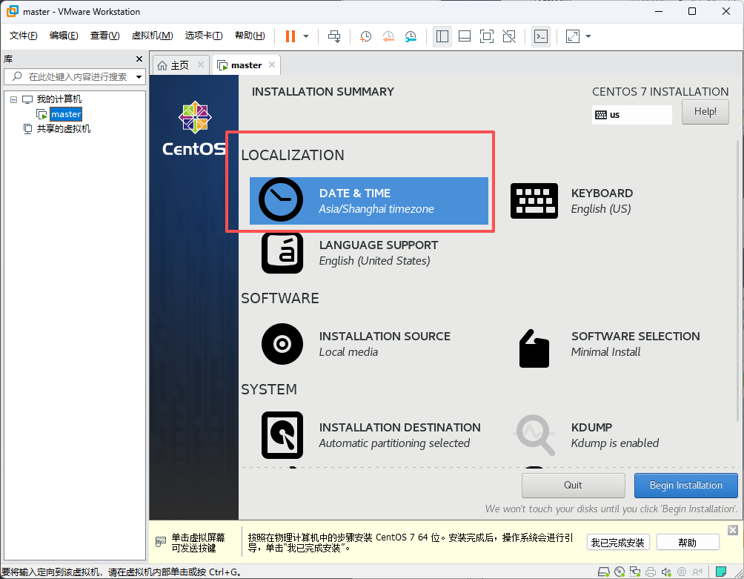
Task: Click the CD/DVD drive status icon
Action: pos(620,572)
